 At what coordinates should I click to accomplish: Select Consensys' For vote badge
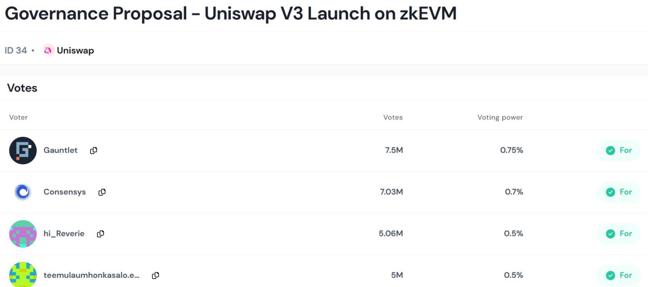point(618,192)
